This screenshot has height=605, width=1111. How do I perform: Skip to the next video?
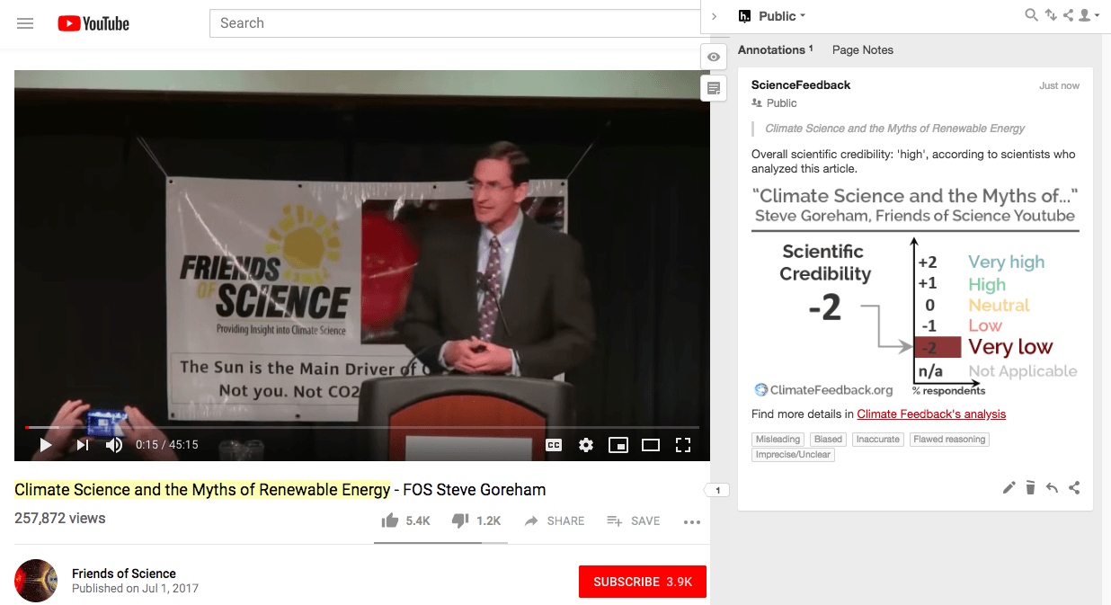click(x=82, y=445)
